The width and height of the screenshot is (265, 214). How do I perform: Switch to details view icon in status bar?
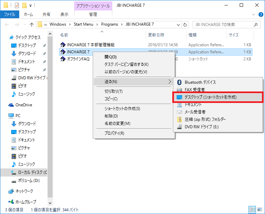[x=252, y=210]
